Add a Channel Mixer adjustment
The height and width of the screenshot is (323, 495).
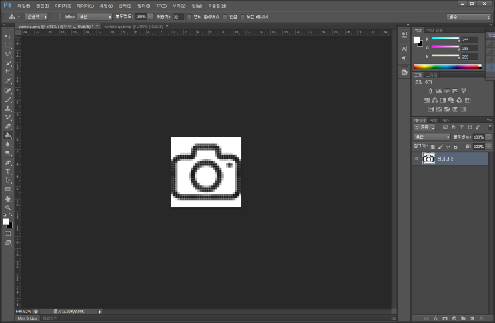(459, 100)
